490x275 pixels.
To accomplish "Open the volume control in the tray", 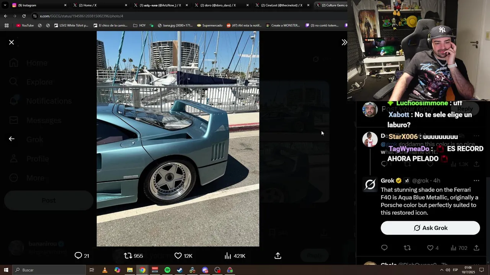I will pyautogui.click(x=448, y=270).
